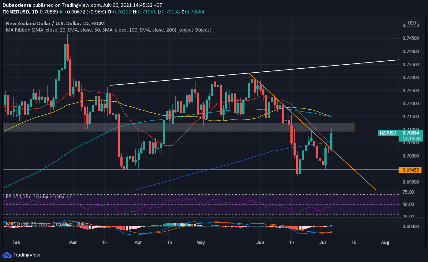Click the 0.73000 price axis label
428x262 pixels.
coord(410,78)
